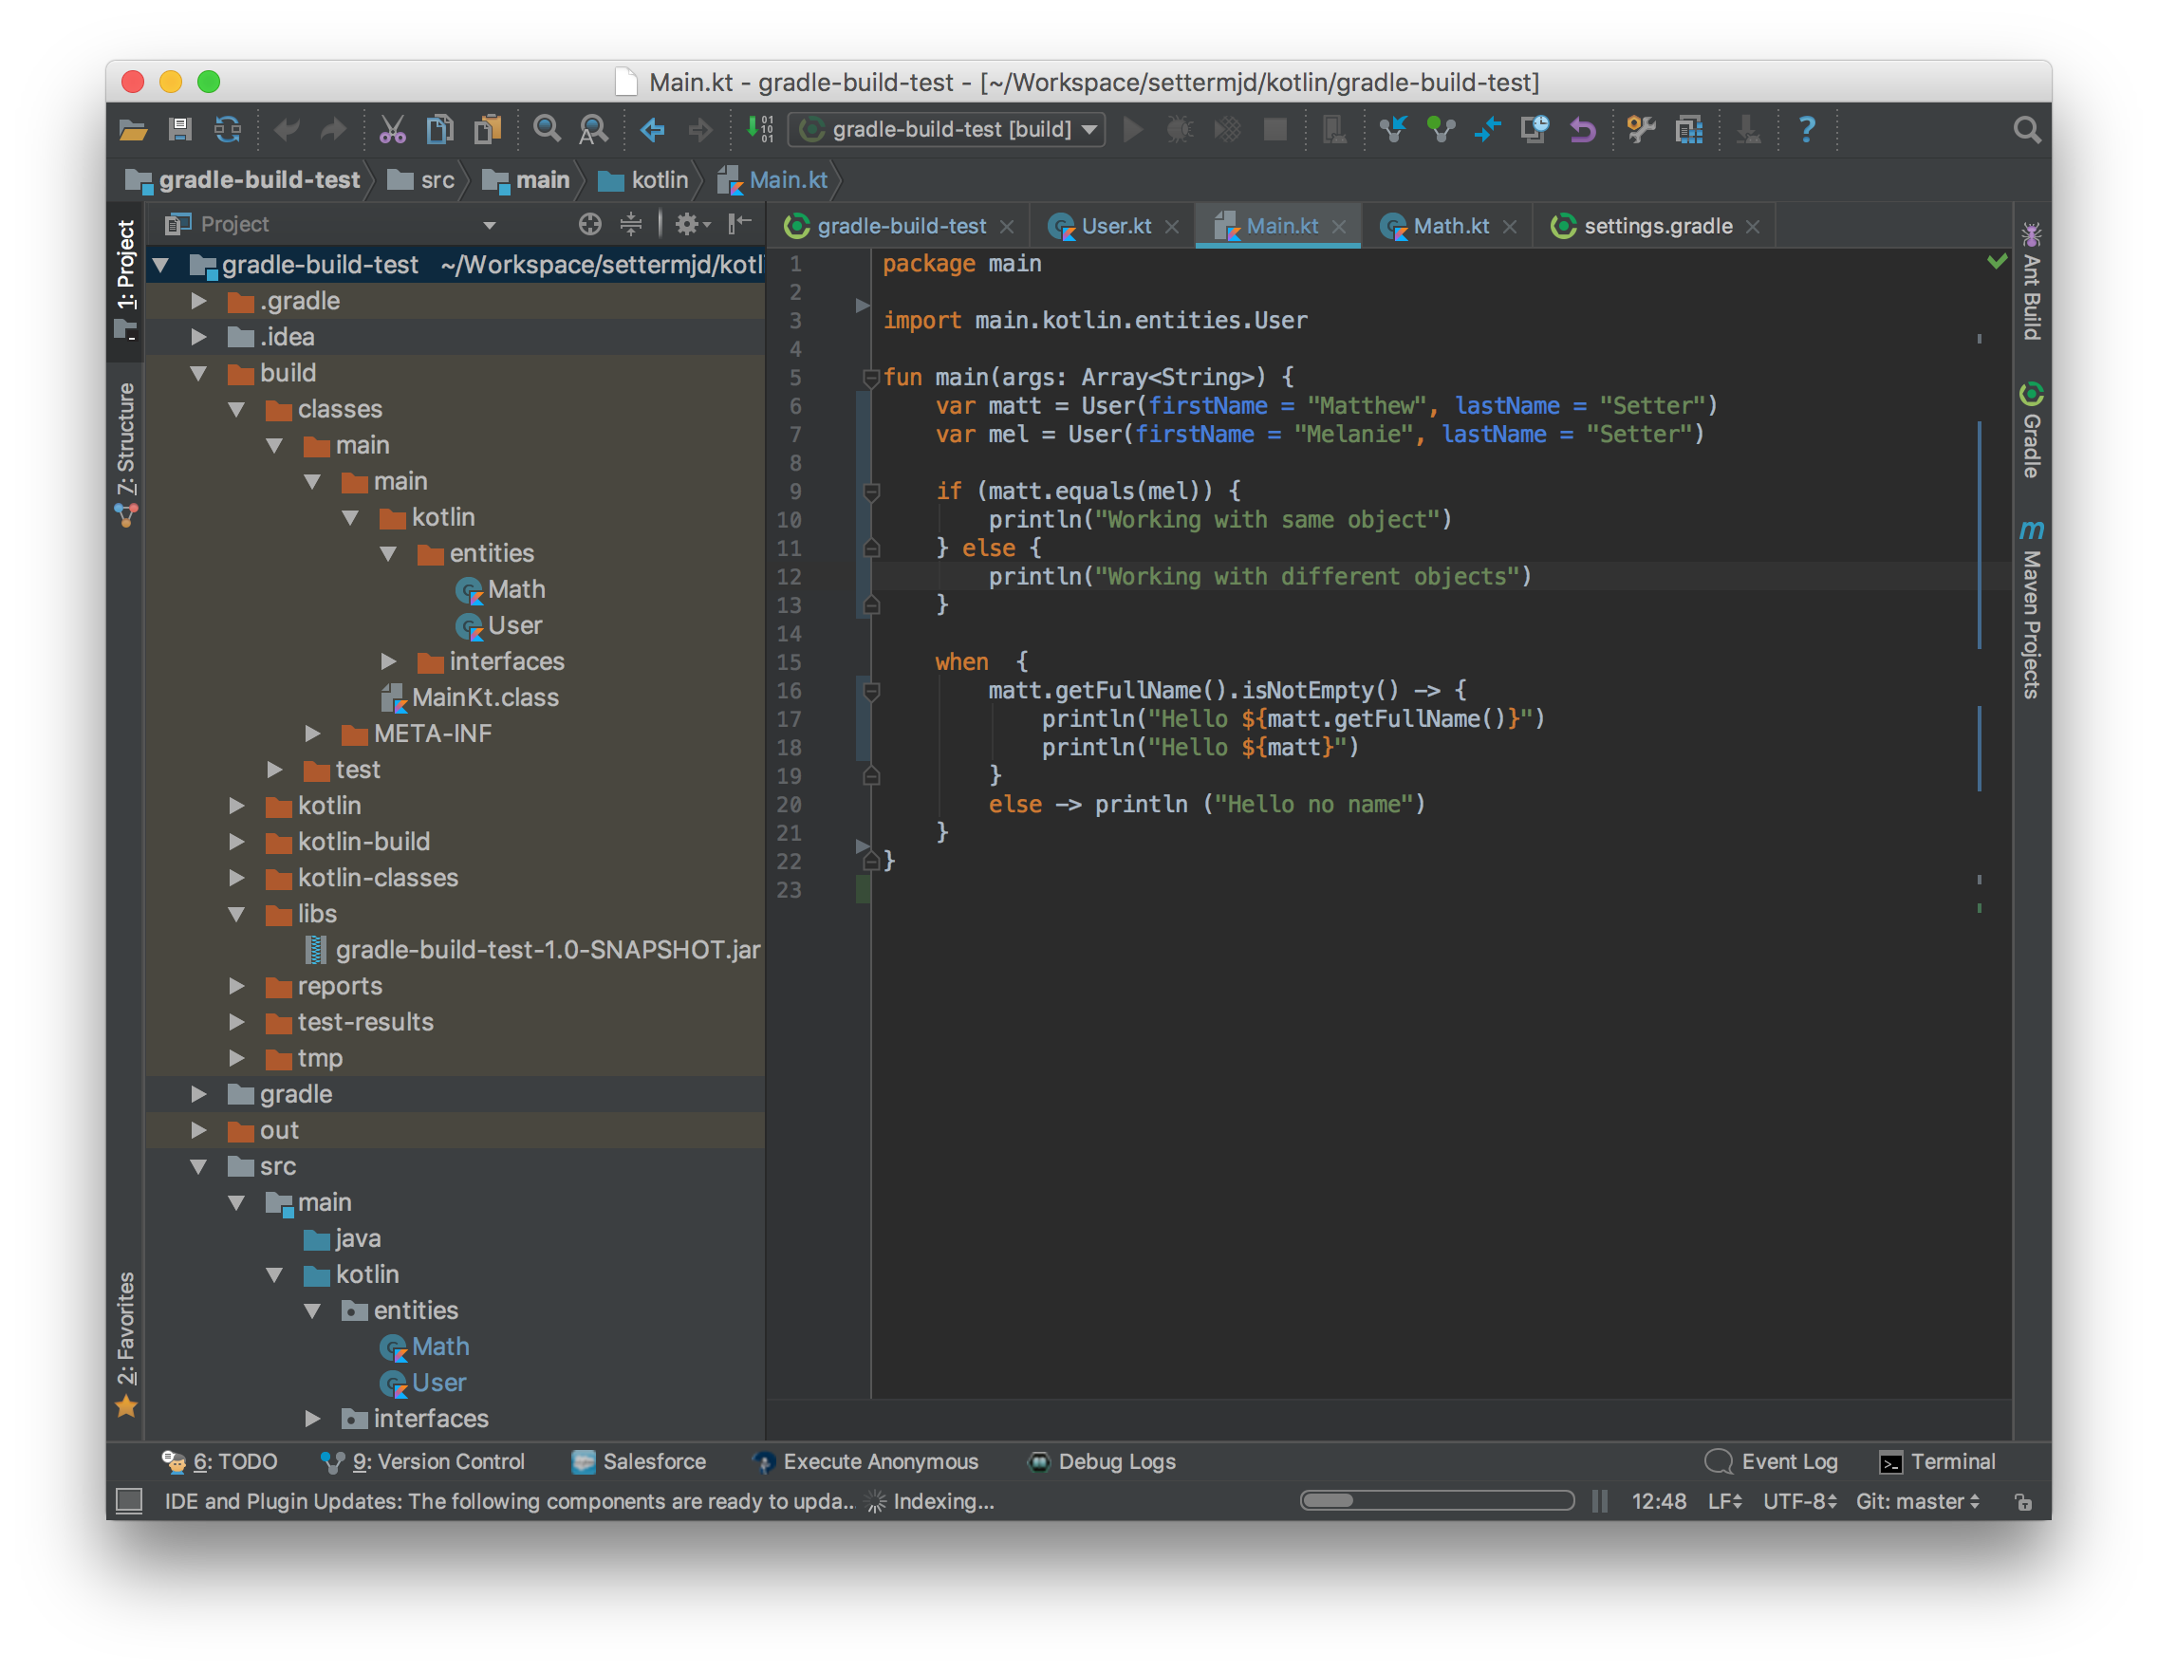Toggle read-only lock icon in status bar

click(2022, 1502)
